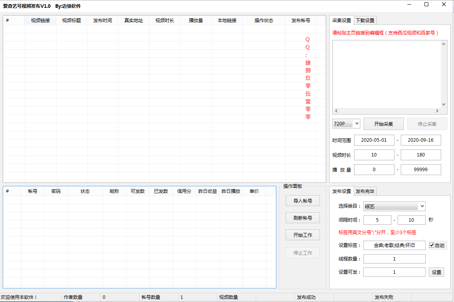Click the start date field 2020-05-01

click(x=374, y=140)
